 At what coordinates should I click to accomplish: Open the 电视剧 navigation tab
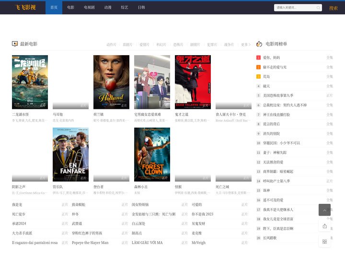[89, 8]
